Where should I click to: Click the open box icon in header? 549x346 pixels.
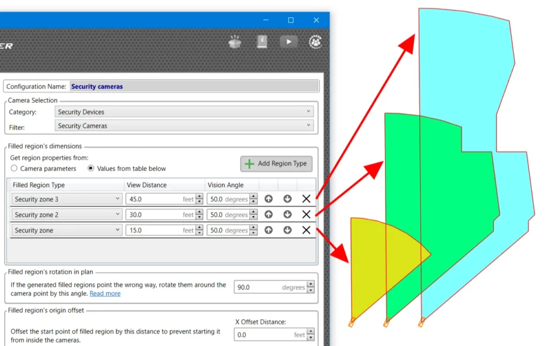click(235, 42)
